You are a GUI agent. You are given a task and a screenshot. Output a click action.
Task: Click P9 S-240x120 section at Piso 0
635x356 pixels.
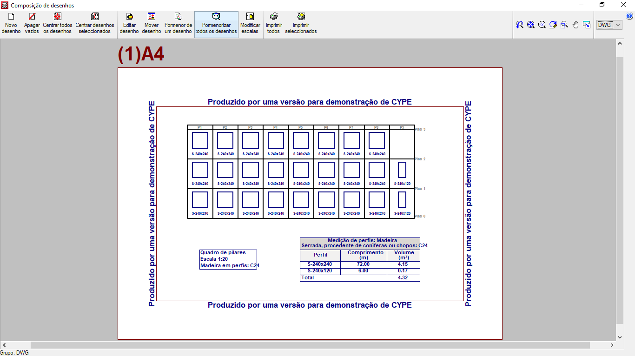coord(402,200)
